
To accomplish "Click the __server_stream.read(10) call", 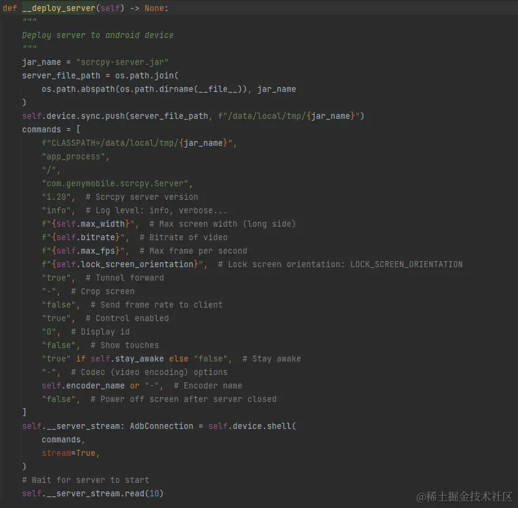I will pos(92,493).
